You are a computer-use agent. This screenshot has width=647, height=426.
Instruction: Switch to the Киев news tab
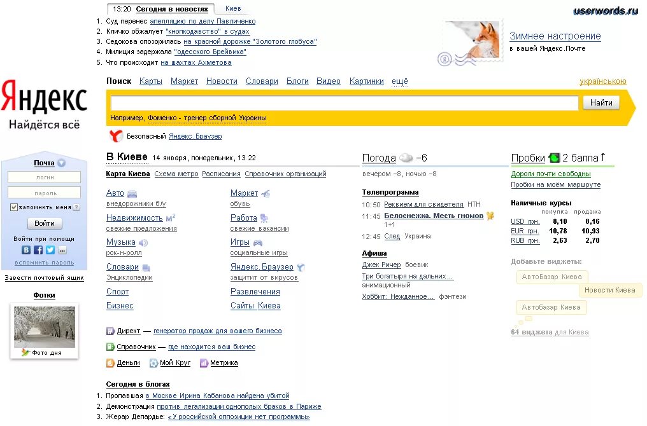click(x=233, y=8)
